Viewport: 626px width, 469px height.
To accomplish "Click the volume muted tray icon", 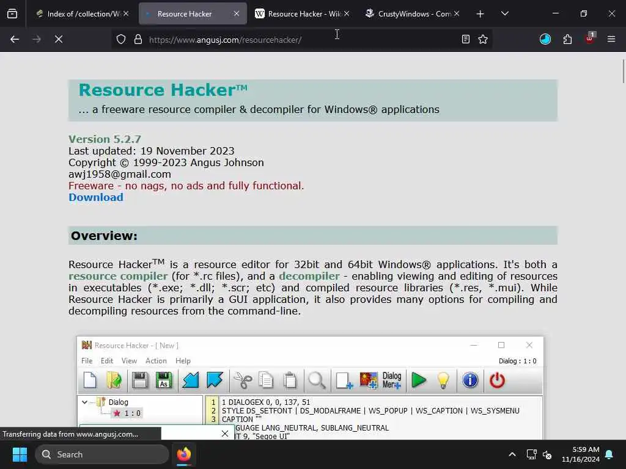I will pos(547,454).
